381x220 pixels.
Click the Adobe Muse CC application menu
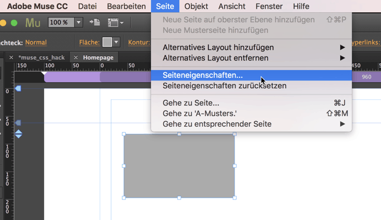[x=37, y=6]
